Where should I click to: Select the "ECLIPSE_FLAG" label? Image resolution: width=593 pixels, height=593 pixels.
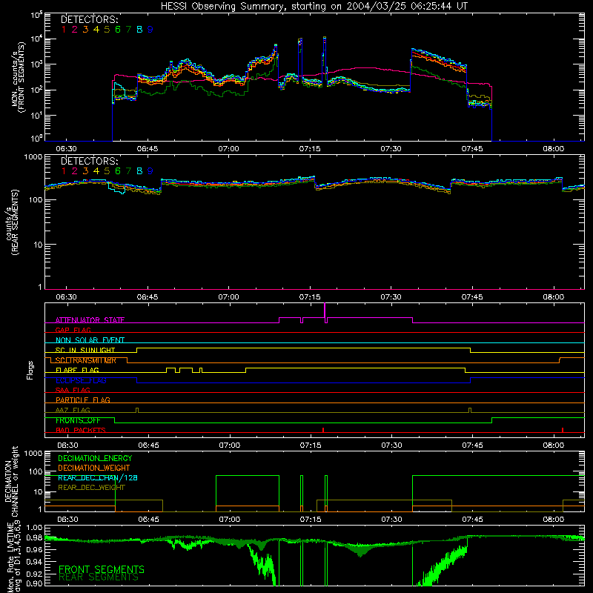point(81,380)
